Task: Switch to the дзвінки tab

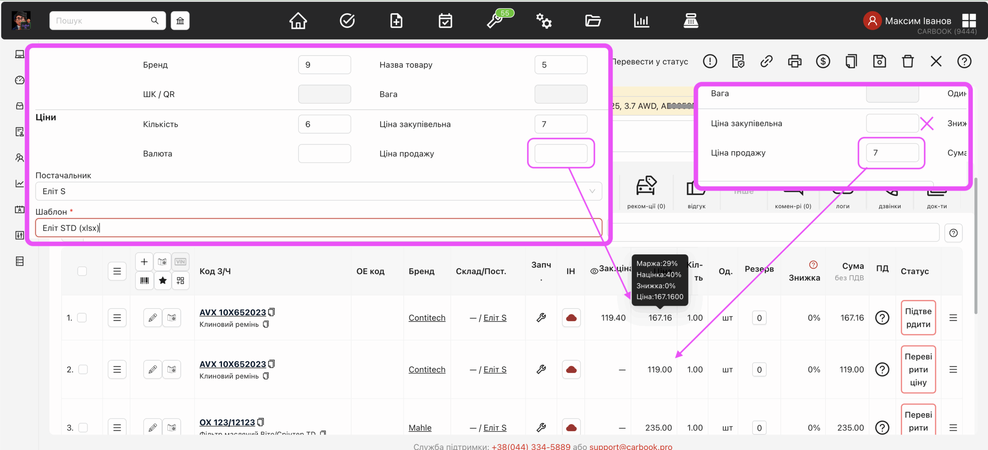Action: [x=890, y=206]
